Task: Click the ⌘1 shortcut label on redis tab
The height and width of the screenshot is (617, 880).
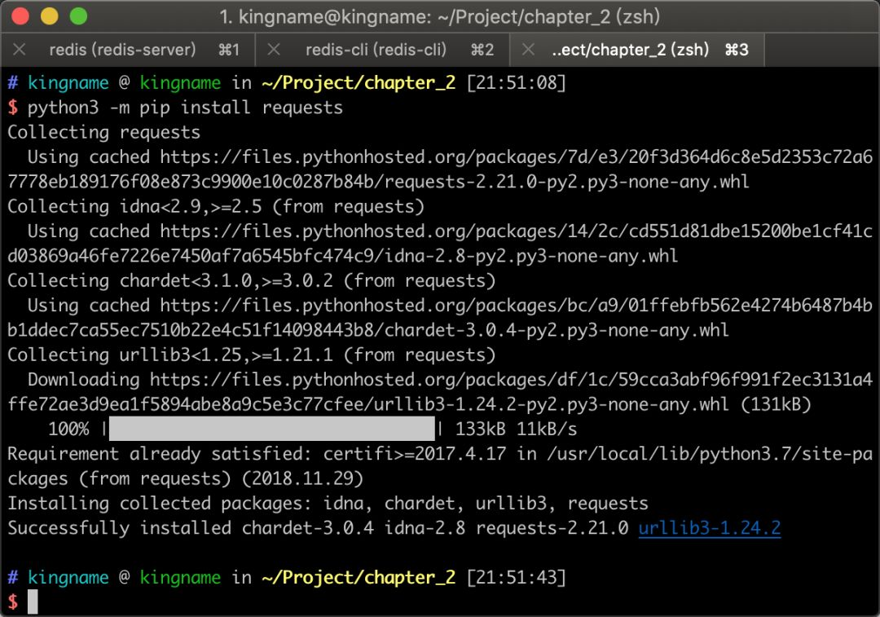Action: 229,50
